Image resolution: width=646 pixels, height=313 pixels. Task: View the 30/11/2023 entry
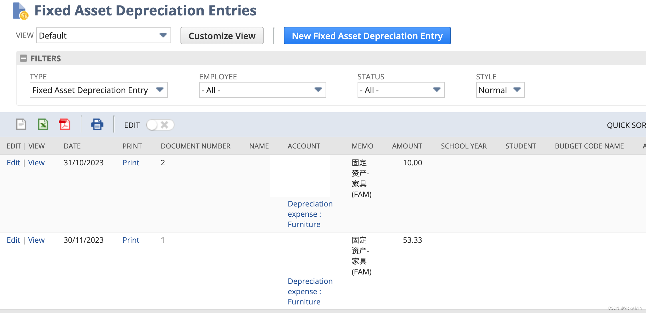[x=36, y=240]
